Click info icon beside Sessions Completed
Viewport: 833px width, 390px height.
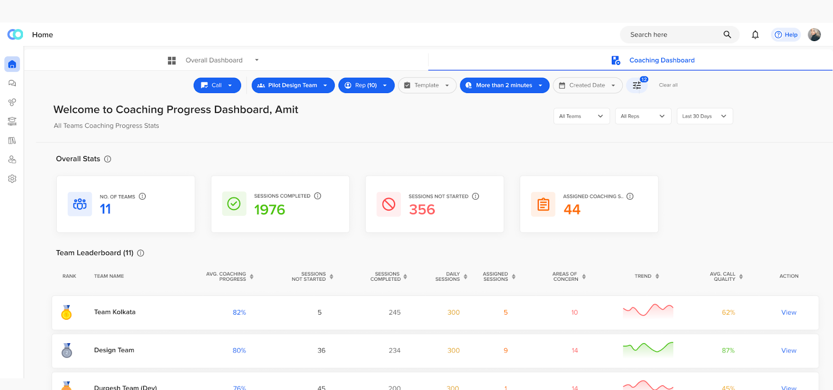tap(318, 196)
